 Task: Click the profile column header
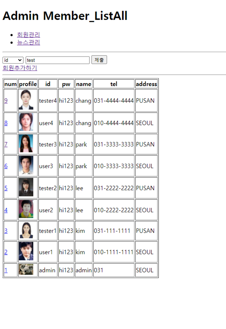click(28, 84)
